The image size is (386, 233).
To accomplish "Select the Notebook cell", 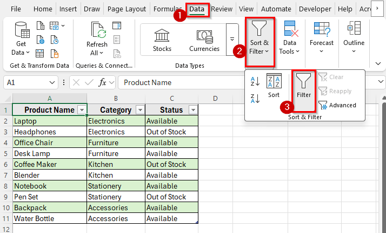I will pos(50,186).
